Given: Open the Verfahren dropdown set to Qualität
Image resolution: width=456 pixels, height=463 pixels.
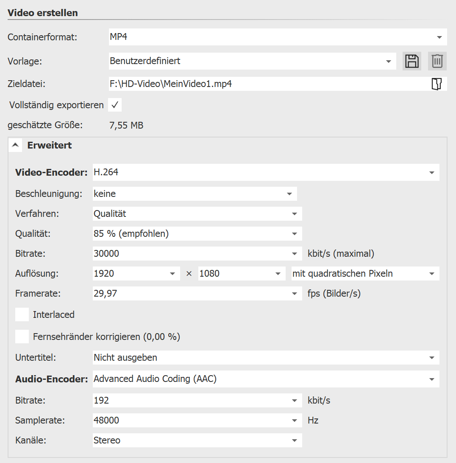Looking at the screenshot, I should click(x=295, y=214).
